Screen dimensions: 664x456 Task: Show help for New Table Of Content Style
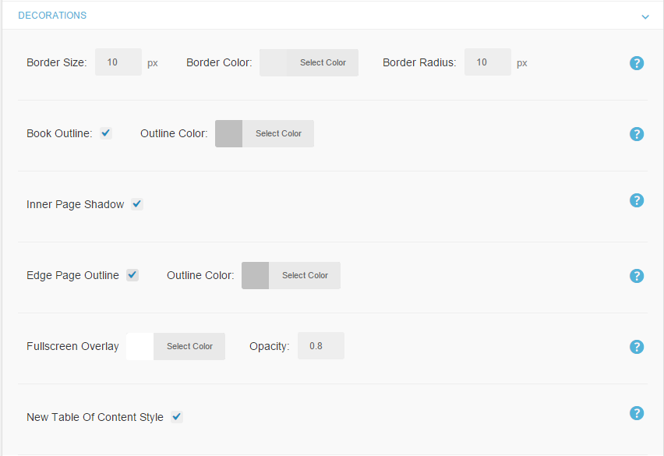pos(637,413)
